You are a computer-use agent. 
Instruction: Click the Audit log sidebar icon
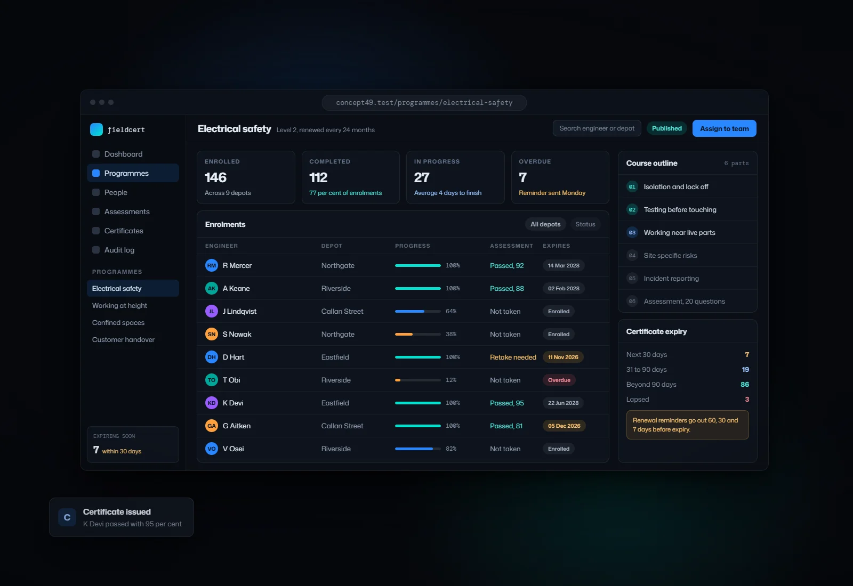(x=96, y=250)
